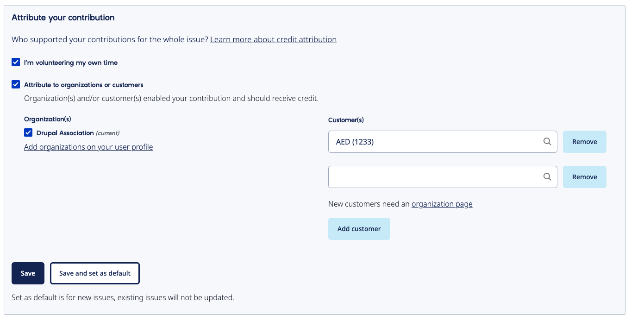Click the magnifier icon in the empty customer field

click(x=547, y=177)
